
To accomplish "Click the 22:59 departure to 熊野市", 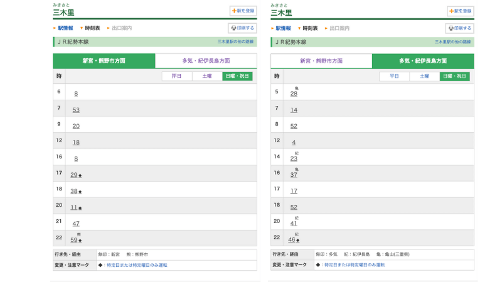I will pyautogui.click(x=74, y=240).
